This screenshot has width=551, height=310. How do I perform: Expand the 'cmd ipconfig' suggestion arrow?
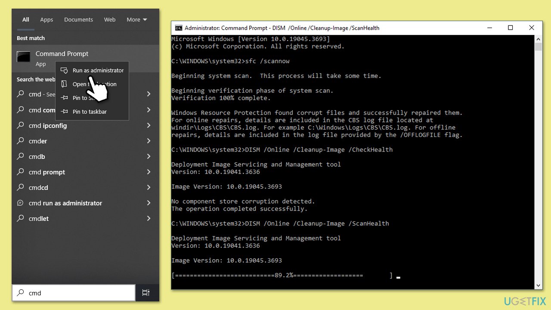tap(149, 125)
